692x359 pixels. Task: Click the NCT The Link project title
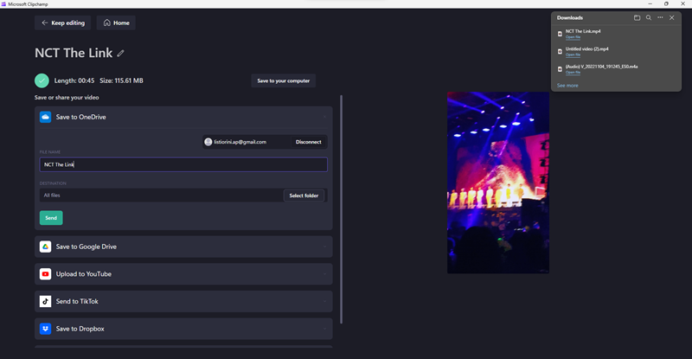click(74, 53)
